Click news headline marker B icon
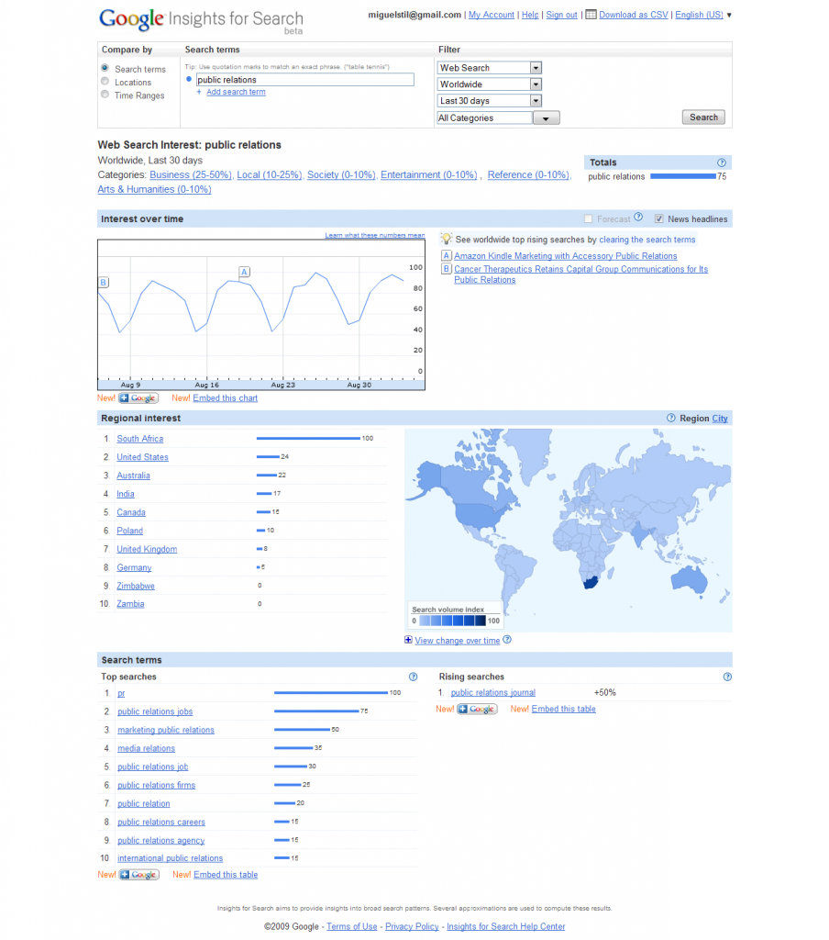Screen dimensions: 829x940 pos(447,269)
